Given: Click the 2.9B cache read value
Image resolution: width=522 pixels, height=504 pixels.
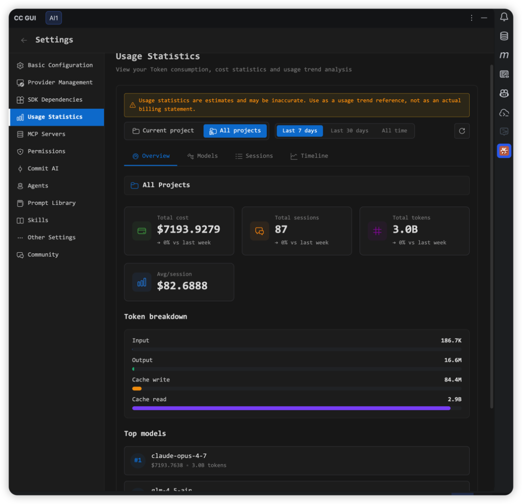Looking at the screenshot, I should point(454,400).
